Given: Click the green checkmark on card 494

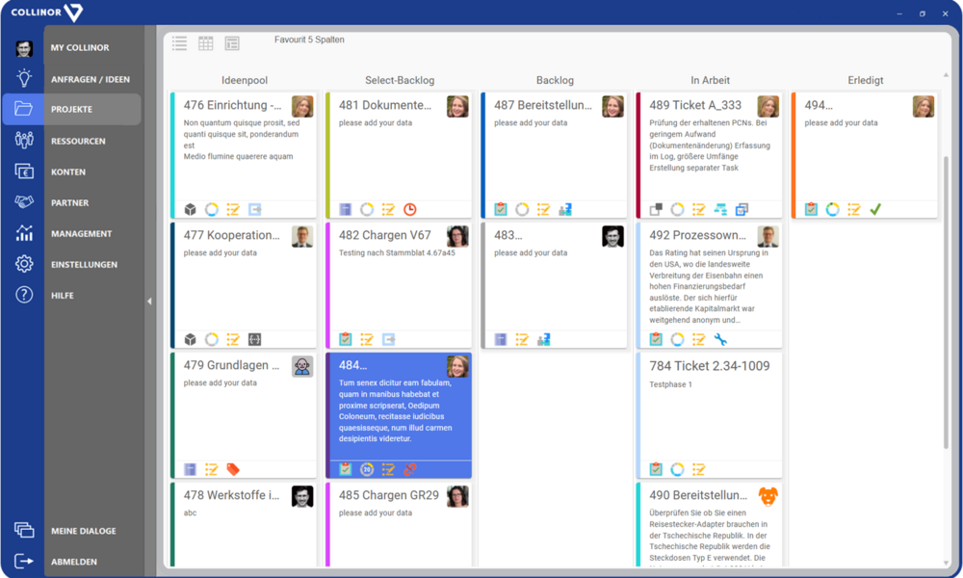Looking at the screenshot, I should click(875, 209).
